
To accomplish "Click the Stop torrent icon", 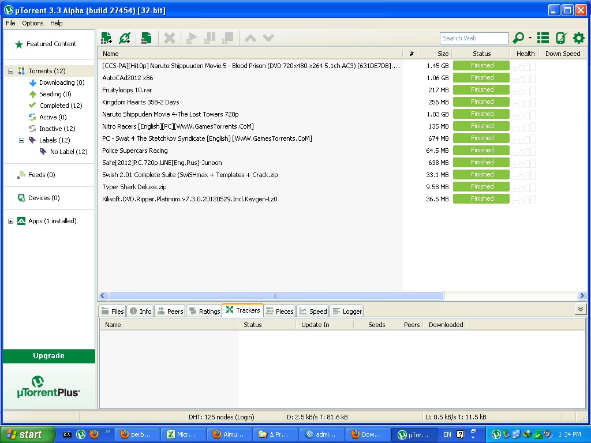I will click(x=227, y=38).
